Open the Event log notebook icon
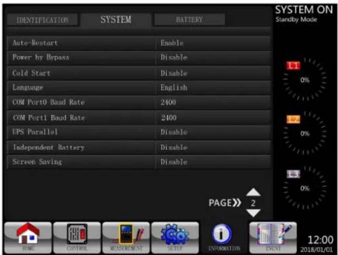The width and height of the screenshot is (338, 255). (x=273, y=237)
